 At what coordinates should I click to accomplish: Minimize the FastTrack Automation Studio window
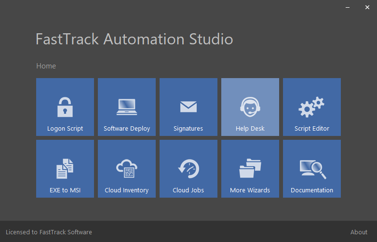[x=348, y=7]
